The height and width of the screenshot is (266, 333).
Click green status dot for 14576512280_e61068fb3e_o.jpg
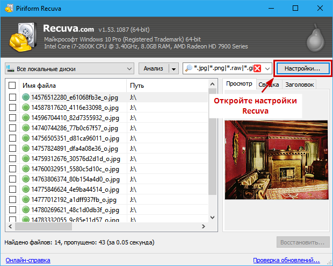tap(26, 97)
